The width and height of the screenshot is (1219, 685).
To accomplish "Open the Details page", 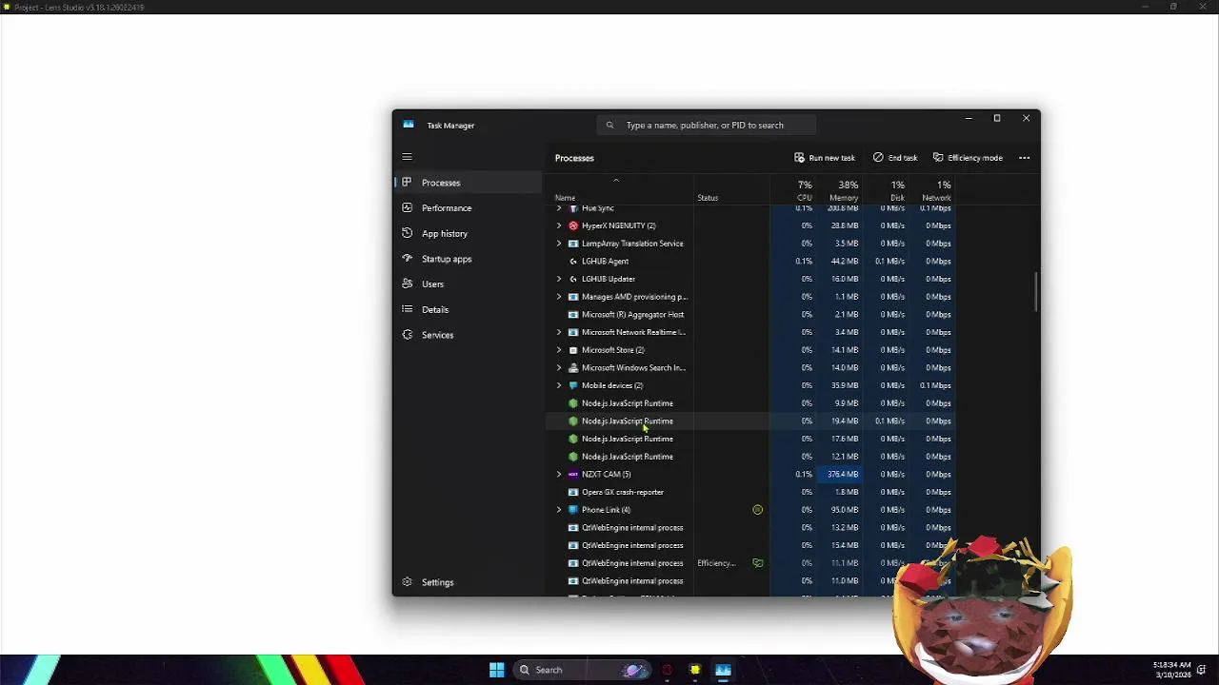I will pyautogui.click(x=468, y=309).
